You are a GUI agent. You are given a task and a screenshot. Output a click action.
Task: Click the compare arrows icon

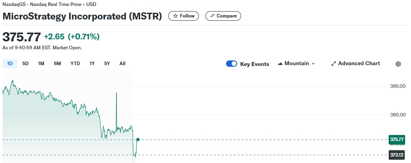[212, 16]
